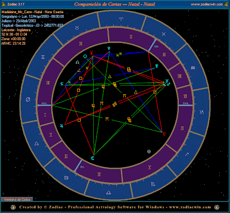This screenshot has height=213, width=230.
Task: Click the Created by Zodiac footer text
Action: coord(115,207)
